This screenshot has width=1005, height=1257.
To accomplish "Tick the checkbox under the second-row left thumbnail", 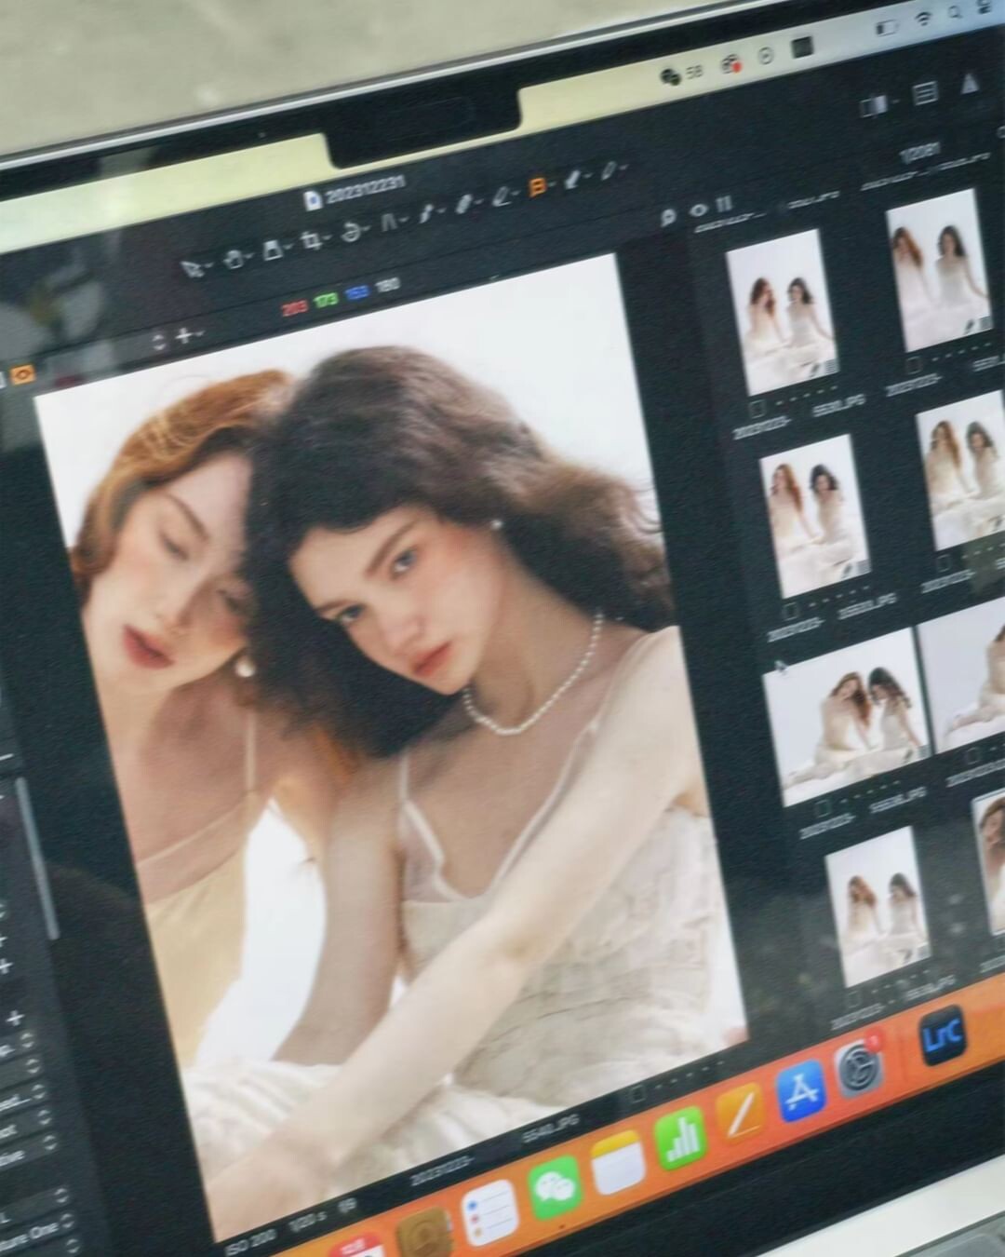I will pos(792,613).
